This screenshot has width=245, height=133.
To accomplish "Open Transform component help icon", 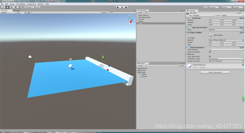I will pyautogui.click(x=241, y=18).
